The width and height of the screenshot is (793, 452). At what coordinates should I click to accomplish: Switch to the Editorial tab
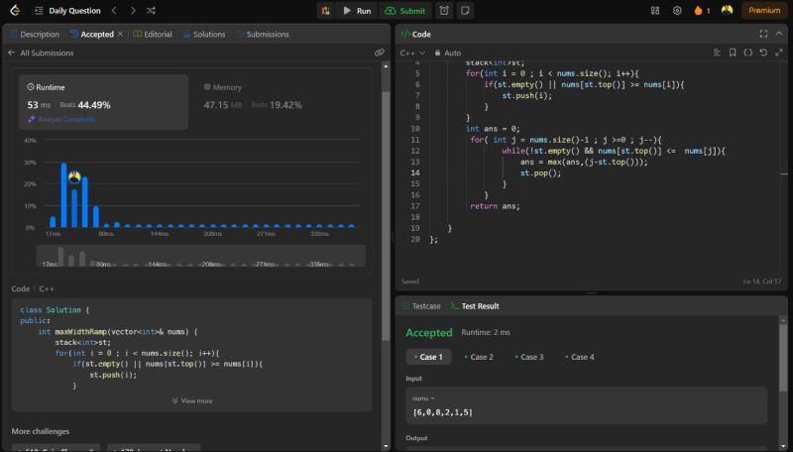[153, 35]
